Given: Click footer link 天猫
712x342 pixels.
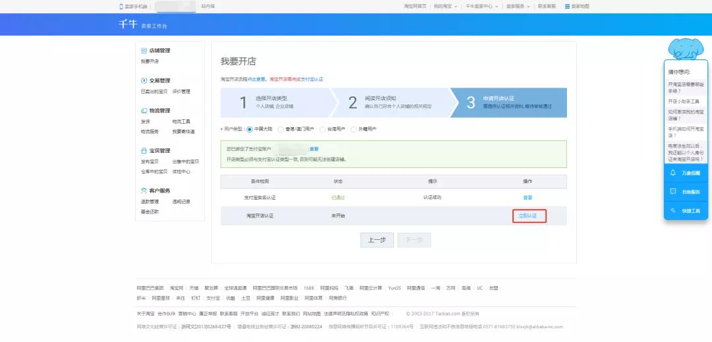Looking at the screenshot, I should pyautogui.click(x=194, y=288).
